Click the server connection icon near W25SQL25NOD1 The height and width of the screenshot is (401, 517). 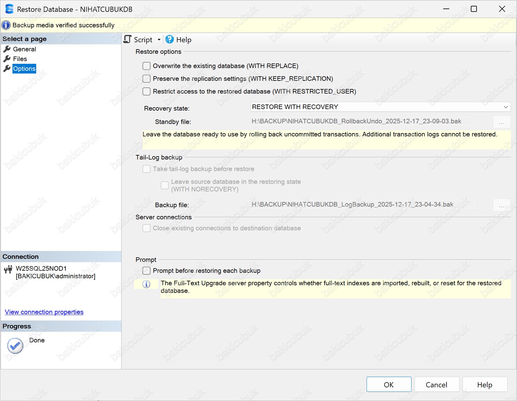click(x=8, y=269)
